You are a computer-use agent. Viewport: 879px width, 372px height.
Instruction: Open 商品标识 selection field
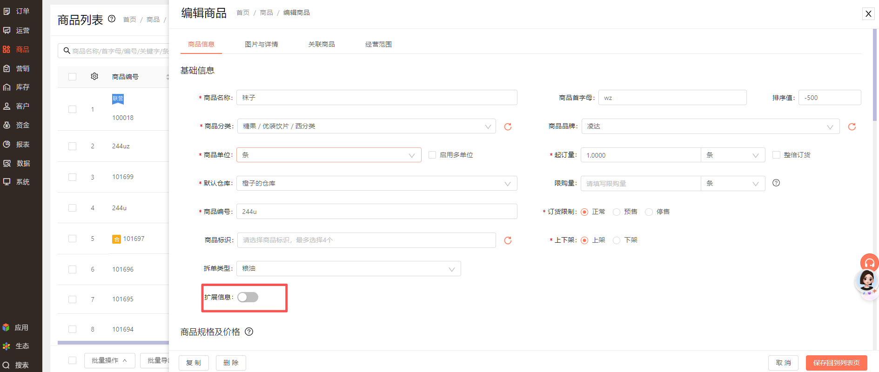(367, 240)
